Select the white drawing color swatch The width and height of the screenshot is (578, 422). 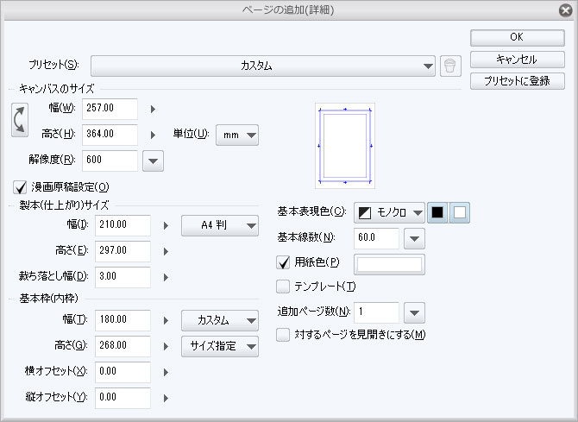coord(459,212)
